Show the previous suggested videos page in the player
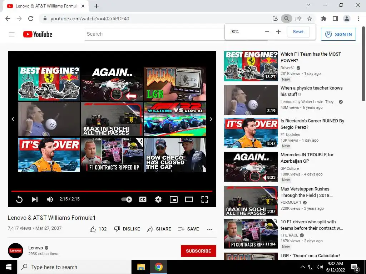The width and height of the screenshot is (366, 274). (x=13, y=119)
